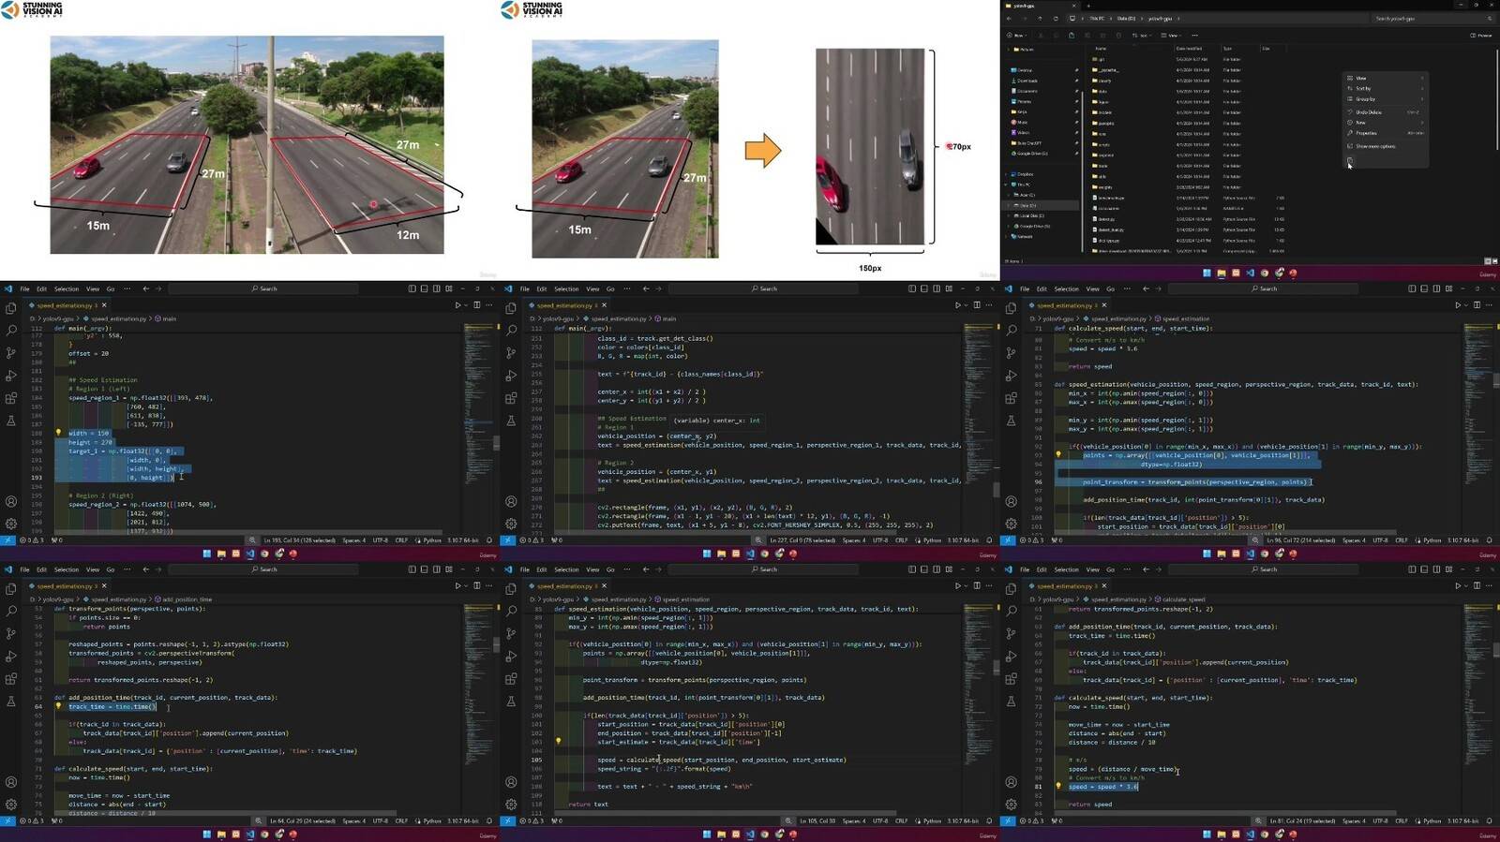Click Windows Start button below the File Explorer window
Image resolution: width=1500 pixels, height=842 pixels.
point(1207,273)
